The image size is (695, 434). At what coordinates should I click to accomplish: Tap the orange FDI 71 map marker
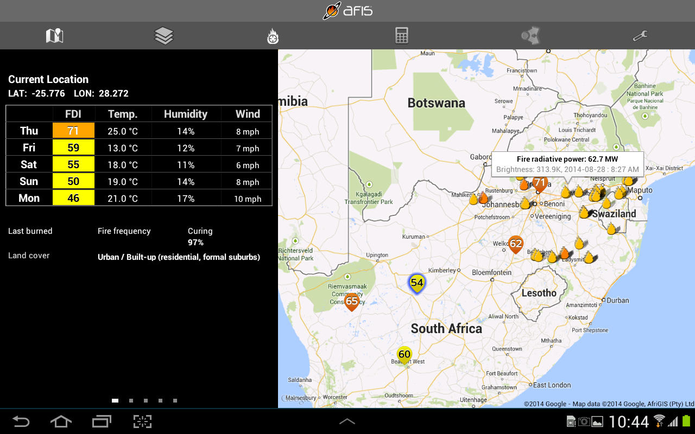point(539,183)
